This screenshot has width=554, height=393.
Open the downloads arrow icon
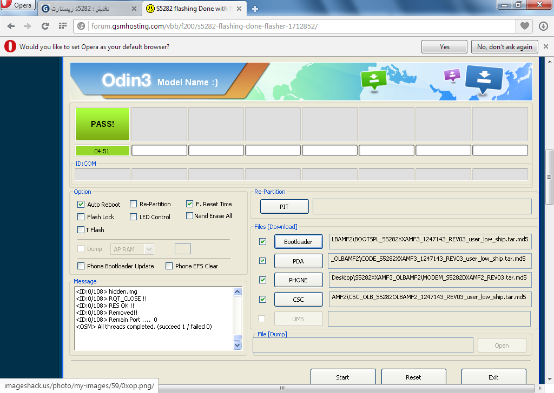coord(543,26)
